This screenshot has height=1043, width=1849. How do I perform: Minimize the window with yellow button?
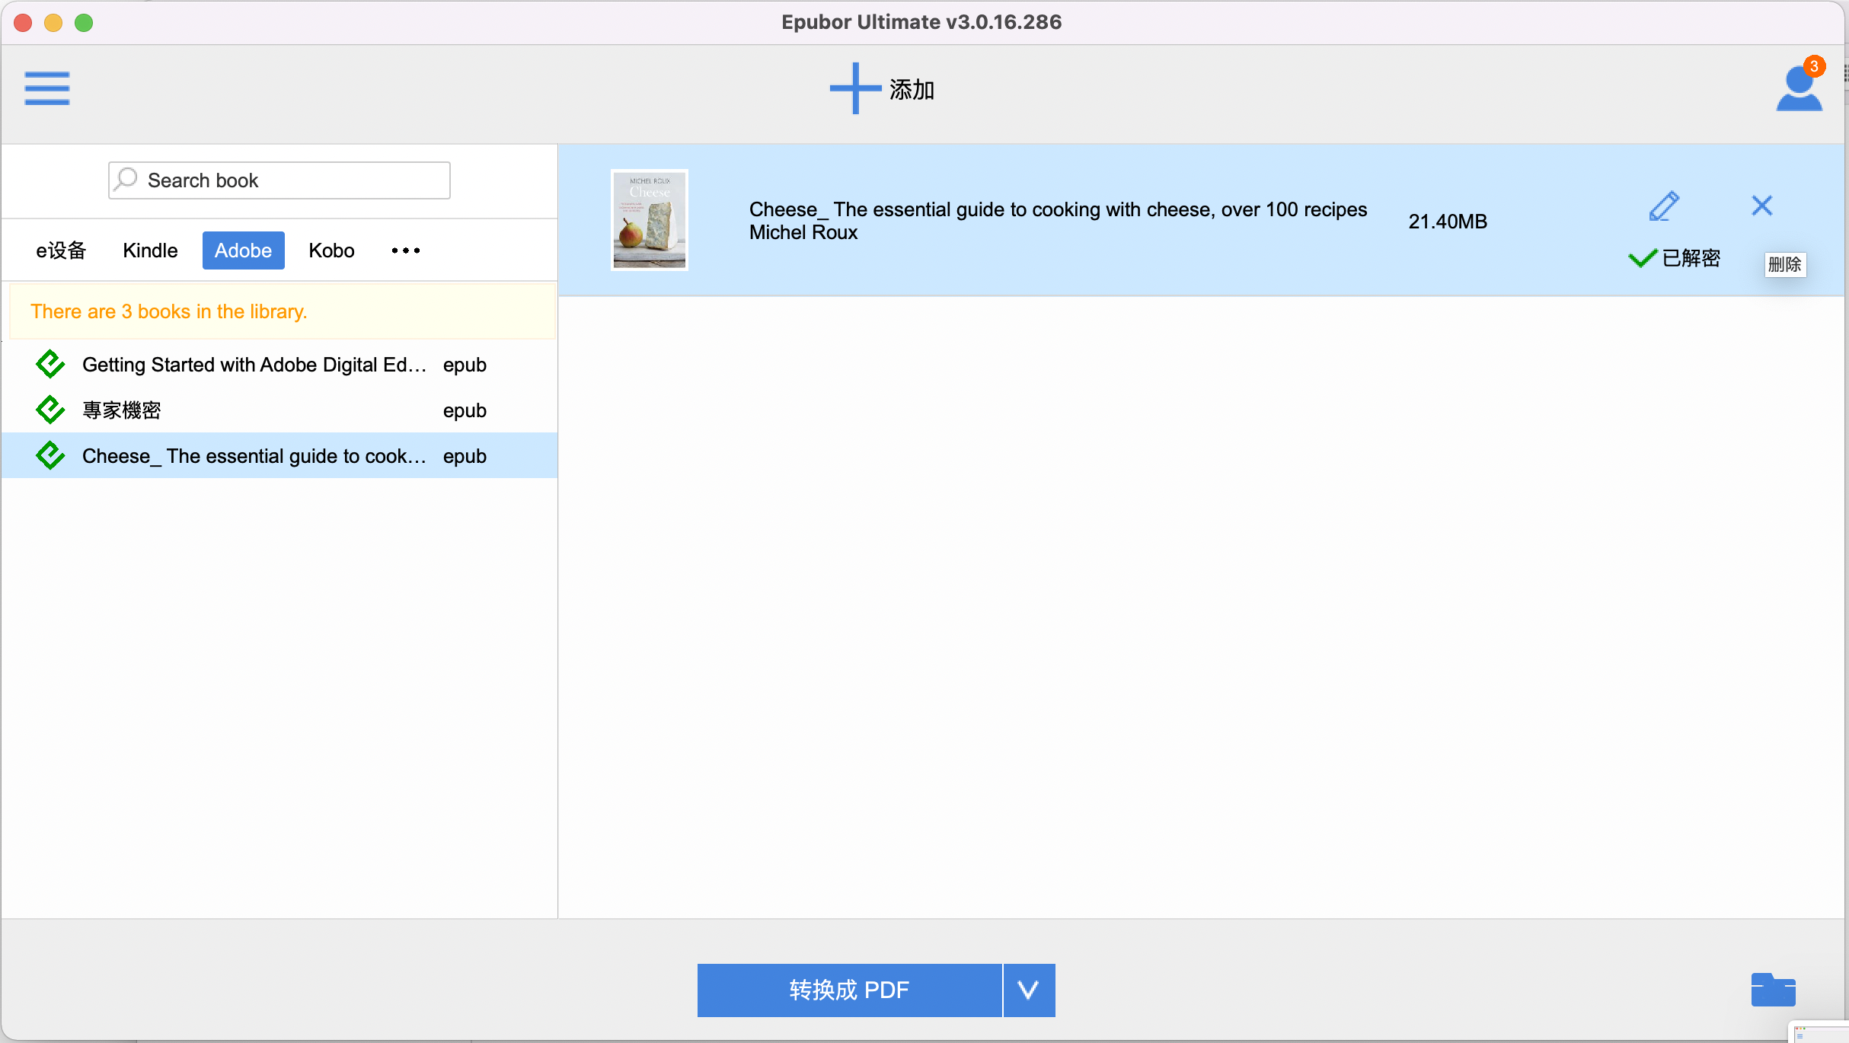point(53,23)
